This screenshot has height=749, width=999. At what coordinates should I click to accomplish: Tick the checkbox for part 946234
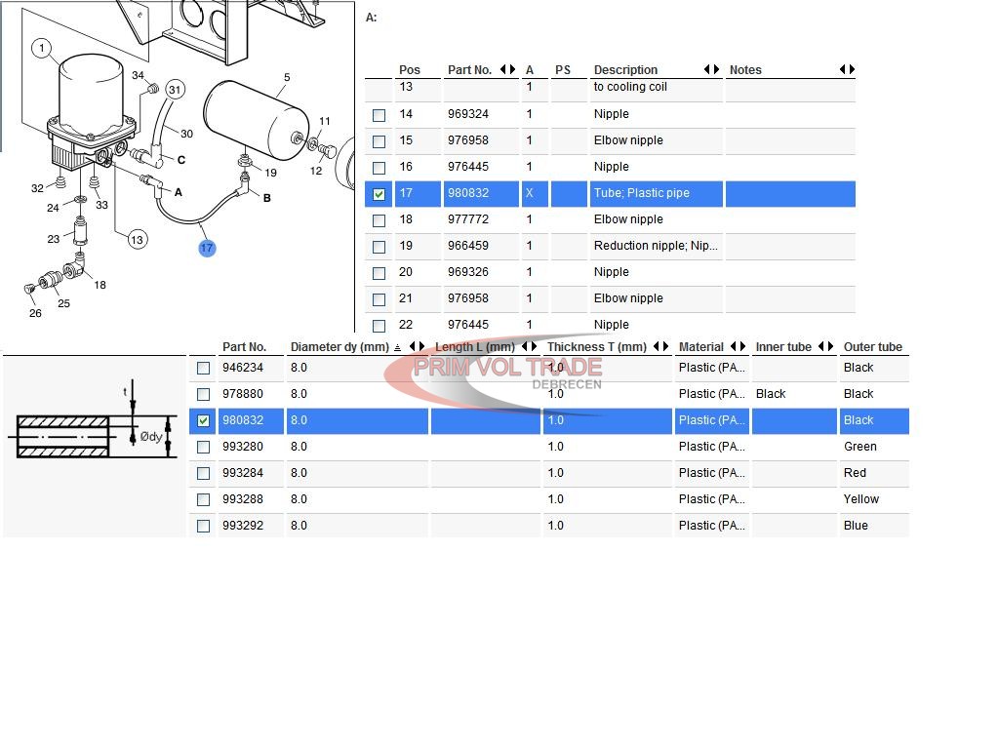(203, 368)
